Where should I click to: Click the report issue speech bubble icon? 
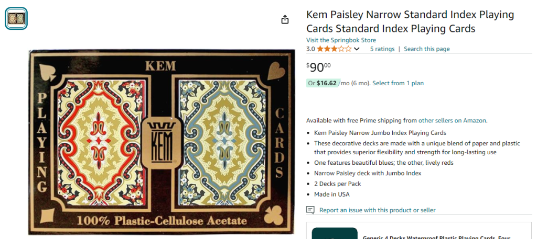[x=310, y=210]
